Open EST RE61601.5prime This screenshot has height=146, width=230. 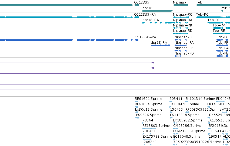click(148, 99)
